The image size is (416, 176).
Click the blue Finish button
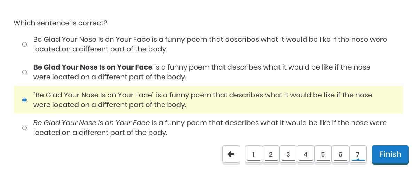click(x=390, y=154)
